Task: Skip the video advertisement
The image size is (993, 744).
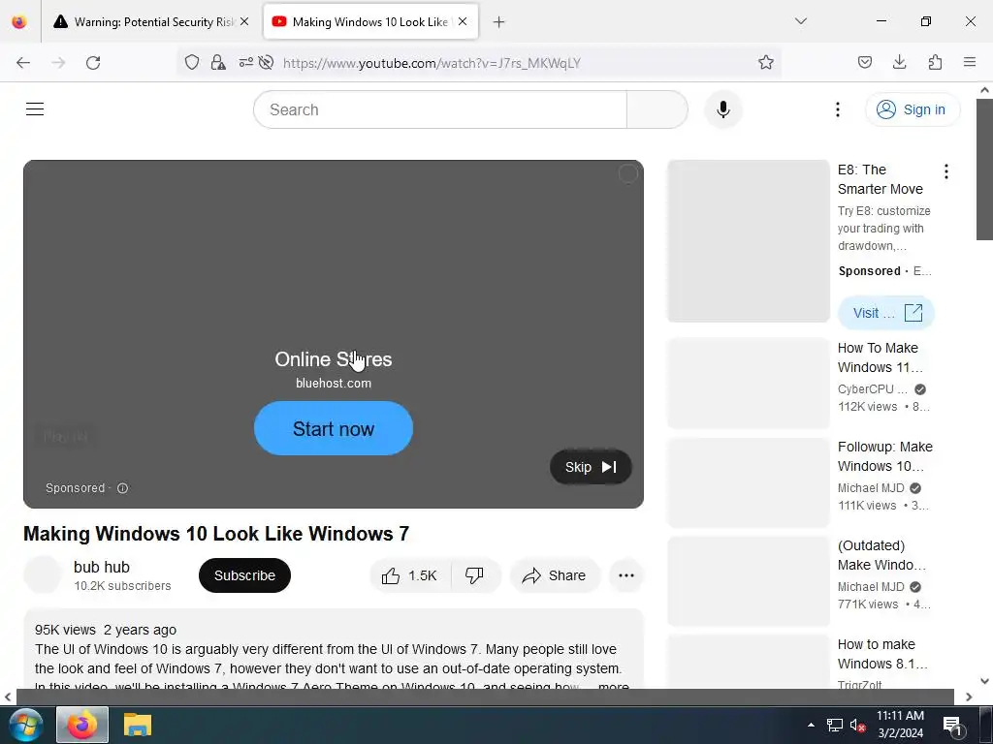Action: [x=591, y=467]
